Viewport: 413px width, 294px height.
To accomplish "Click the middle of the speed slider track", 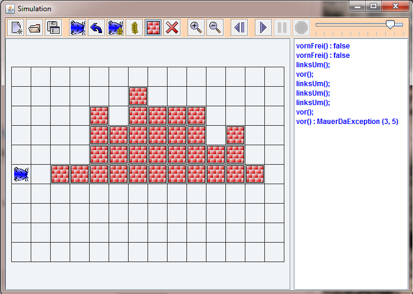I will click(x=359, y=25).
